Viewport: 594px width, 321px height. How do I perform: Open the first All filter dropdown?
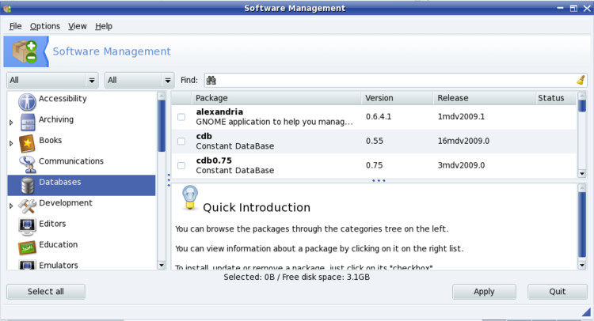pyautogui.click(x=52, y=80)
